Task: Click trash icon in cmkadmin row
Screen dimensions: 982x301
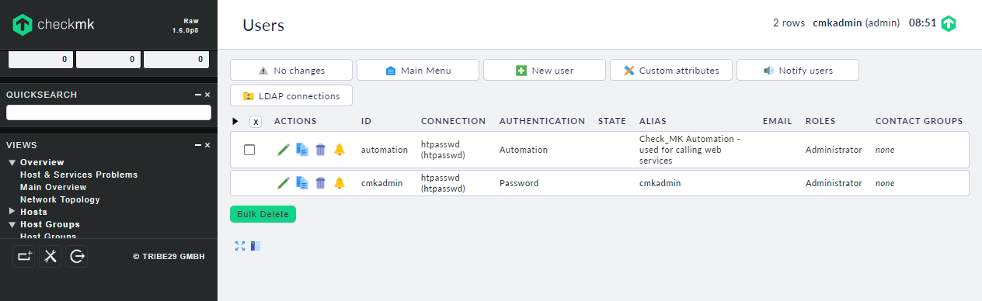Action: [x=320, y=183]
